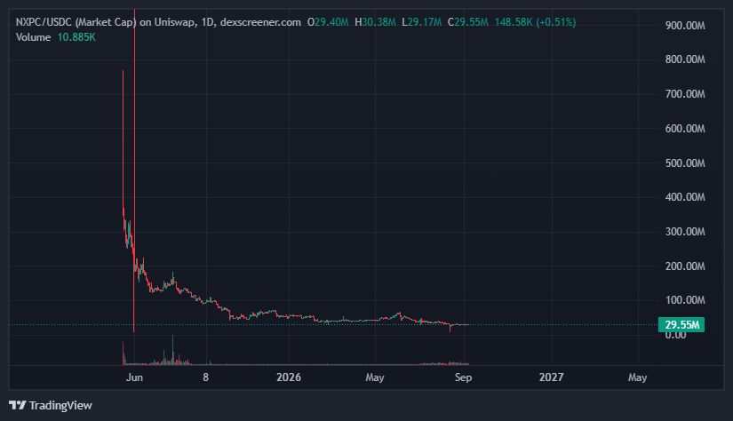Select the Jun date on time axis
The height and width of the screenshot is (421, 733).
click(x=134, y=377)
